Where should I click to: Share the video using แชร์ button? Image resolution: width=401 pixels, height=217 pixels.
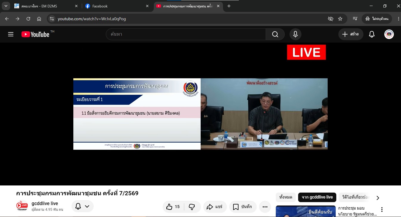pyautogui.click(x=215, y=207)
